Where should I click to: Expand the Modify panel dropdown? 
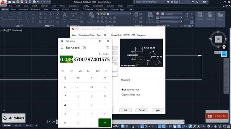coord(49,26)
